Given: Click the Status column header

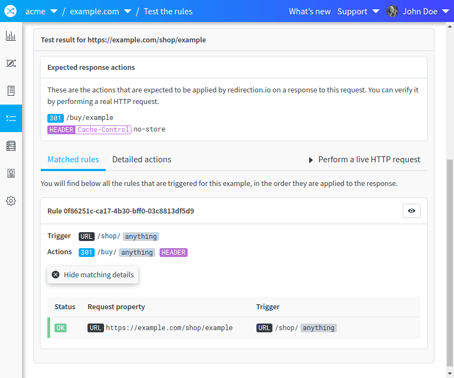Looking at the screenshot, I should pyautogui.click(x=65, y=307).
